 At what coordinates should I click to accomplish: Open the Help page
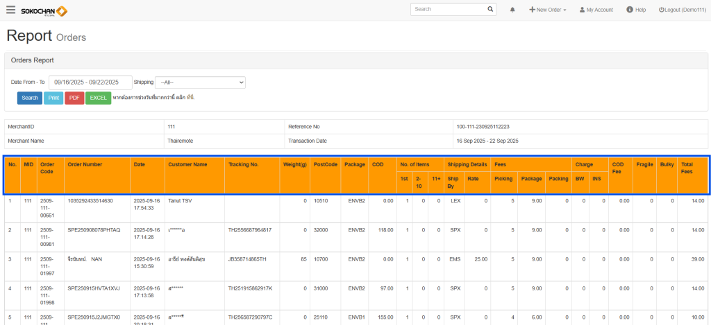point(636,10)
